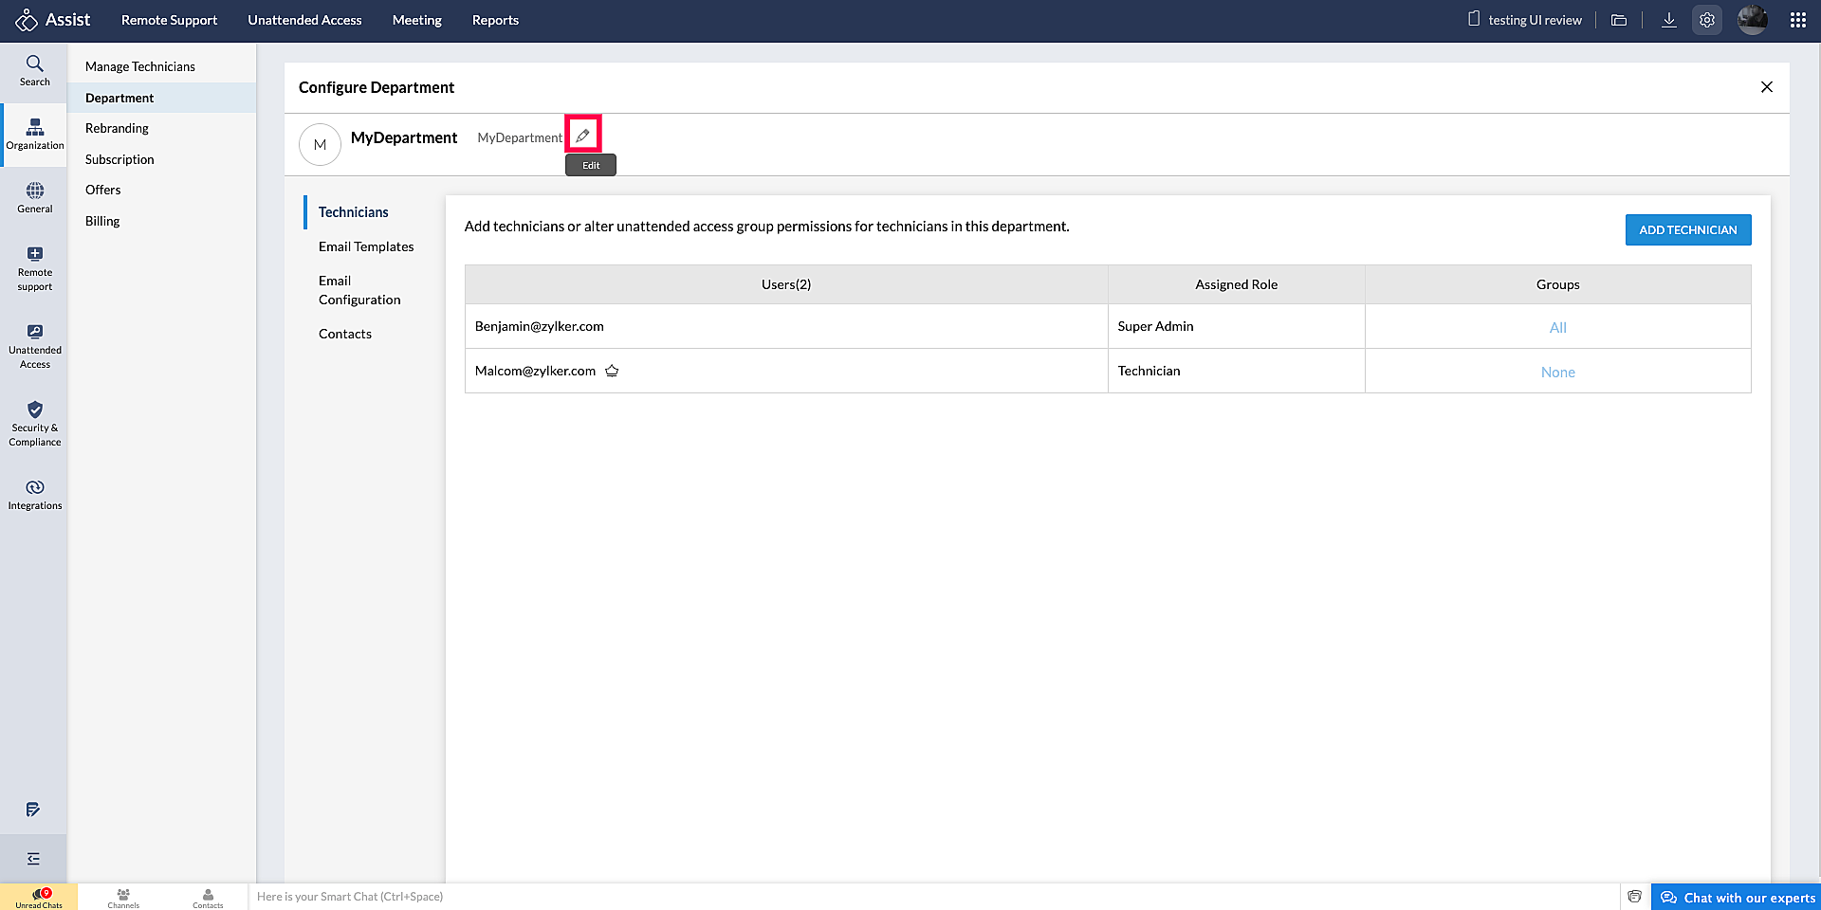The image size is (1821, 910).
Task: Open Channels in bottom bar
Action: (x=123, y=898)
